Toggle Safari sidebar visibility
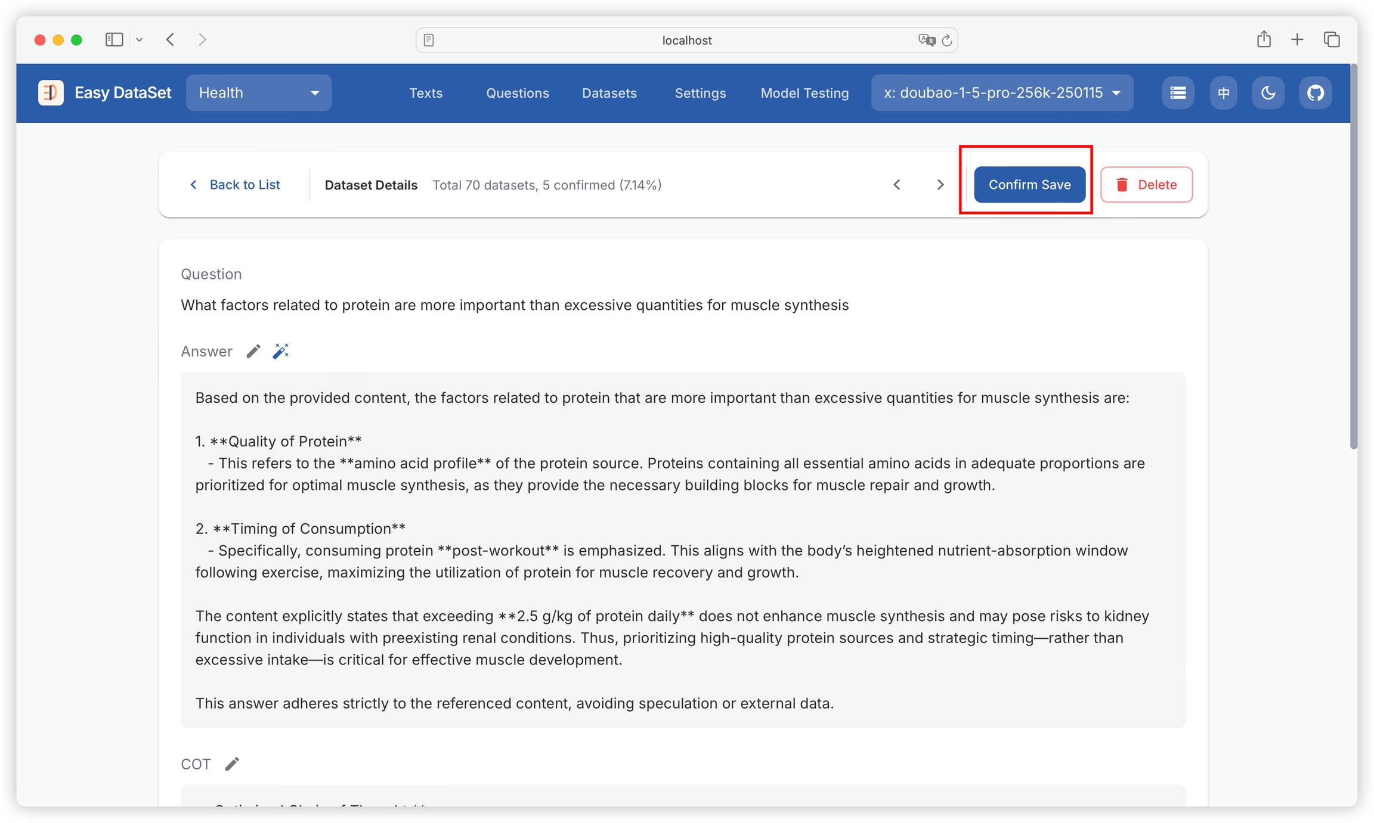 click(114, 40)
